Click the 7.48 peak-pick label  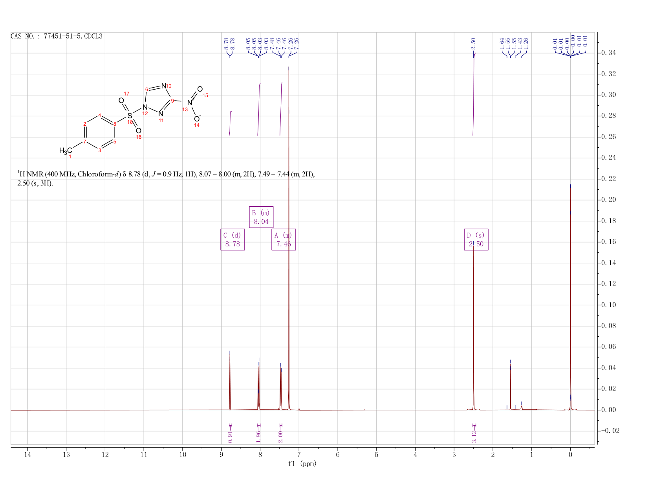point(273,44)
